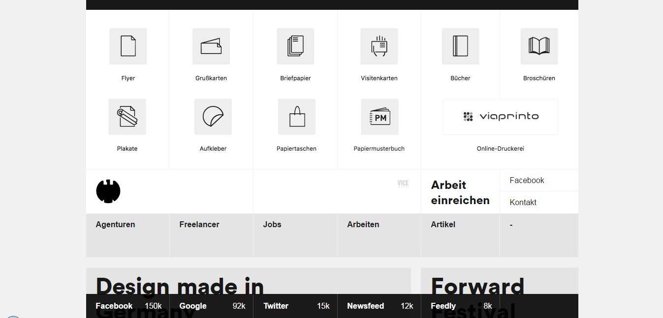Open the Arbeiten menu item
663x318 pixels.
click(x=363, y=224)
